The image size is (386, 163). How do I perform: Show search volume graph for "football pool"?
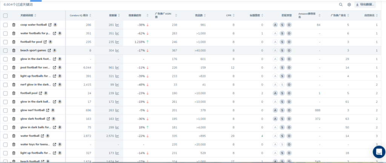117,93
